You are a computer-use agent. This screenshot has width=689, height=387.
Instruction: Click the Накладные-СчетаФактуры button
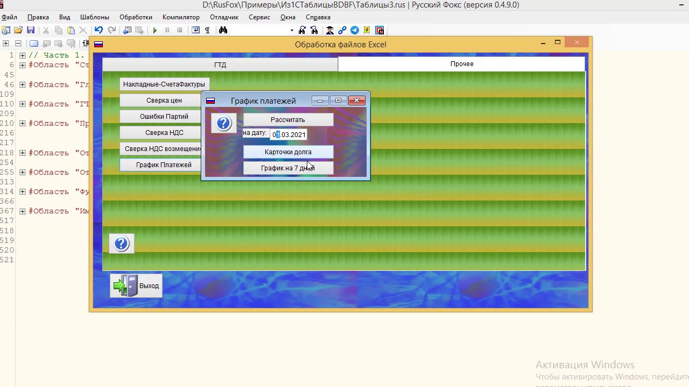(x=164, y=84)
